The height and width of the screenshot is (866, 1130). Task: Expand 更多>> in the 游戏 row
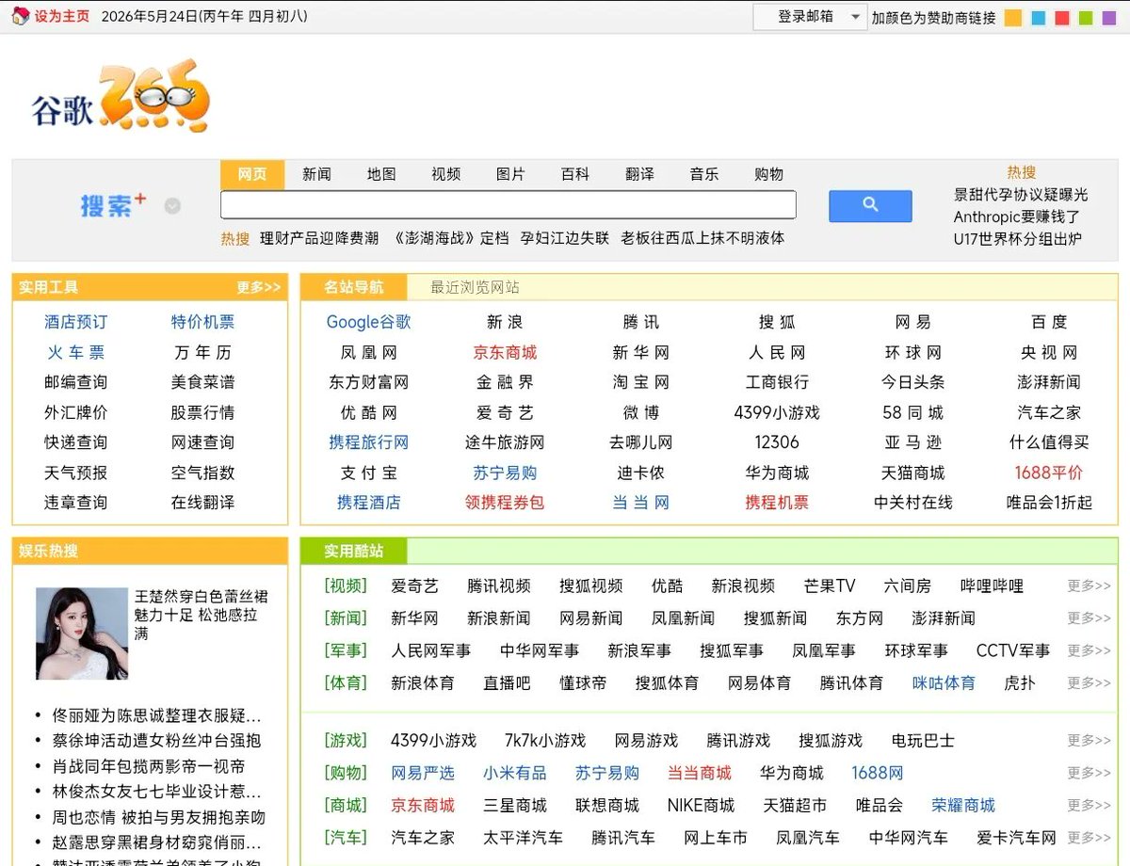[1089, 741]
